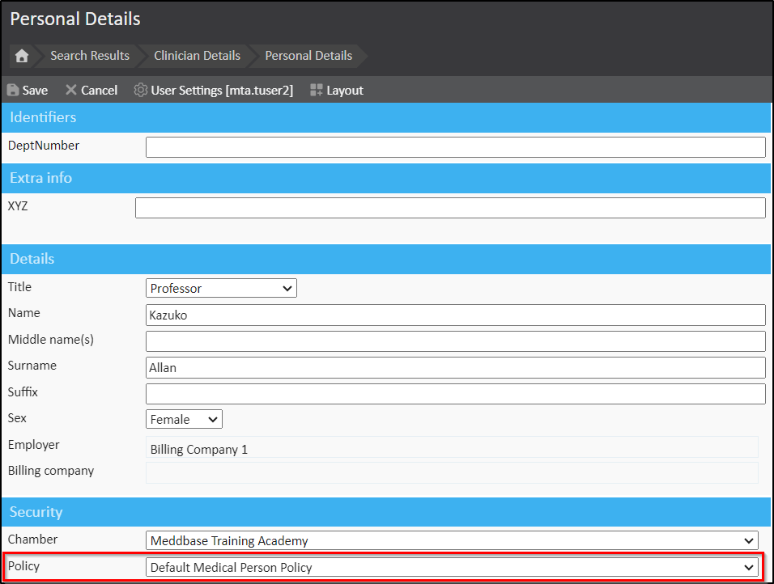
Task: Open the Title dropdown showing Professor
Action: point(221,288)
